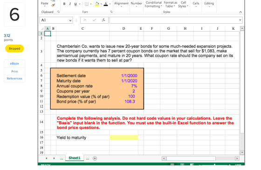Open the Font Color dropdown arrow
The height and width of the screenshot is (170, 261).
[x=110, y=4]
